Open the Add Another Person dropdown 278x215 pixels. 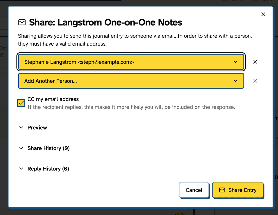(130, 81)
